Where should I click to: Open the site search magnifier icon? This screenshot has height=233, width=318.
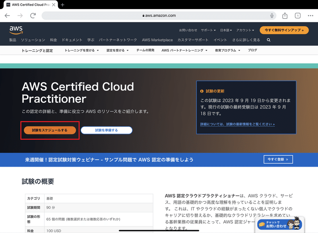coord(268,40)
